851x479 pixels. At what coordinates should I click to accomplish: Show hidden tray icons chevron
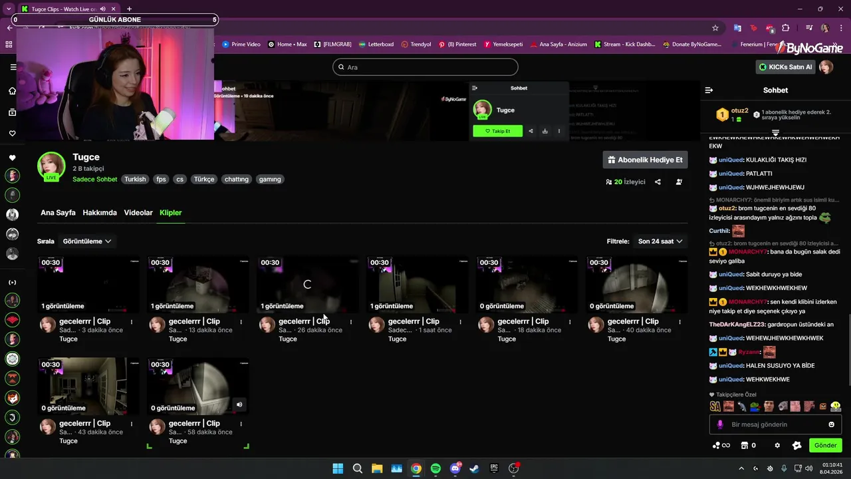(741, 468)
